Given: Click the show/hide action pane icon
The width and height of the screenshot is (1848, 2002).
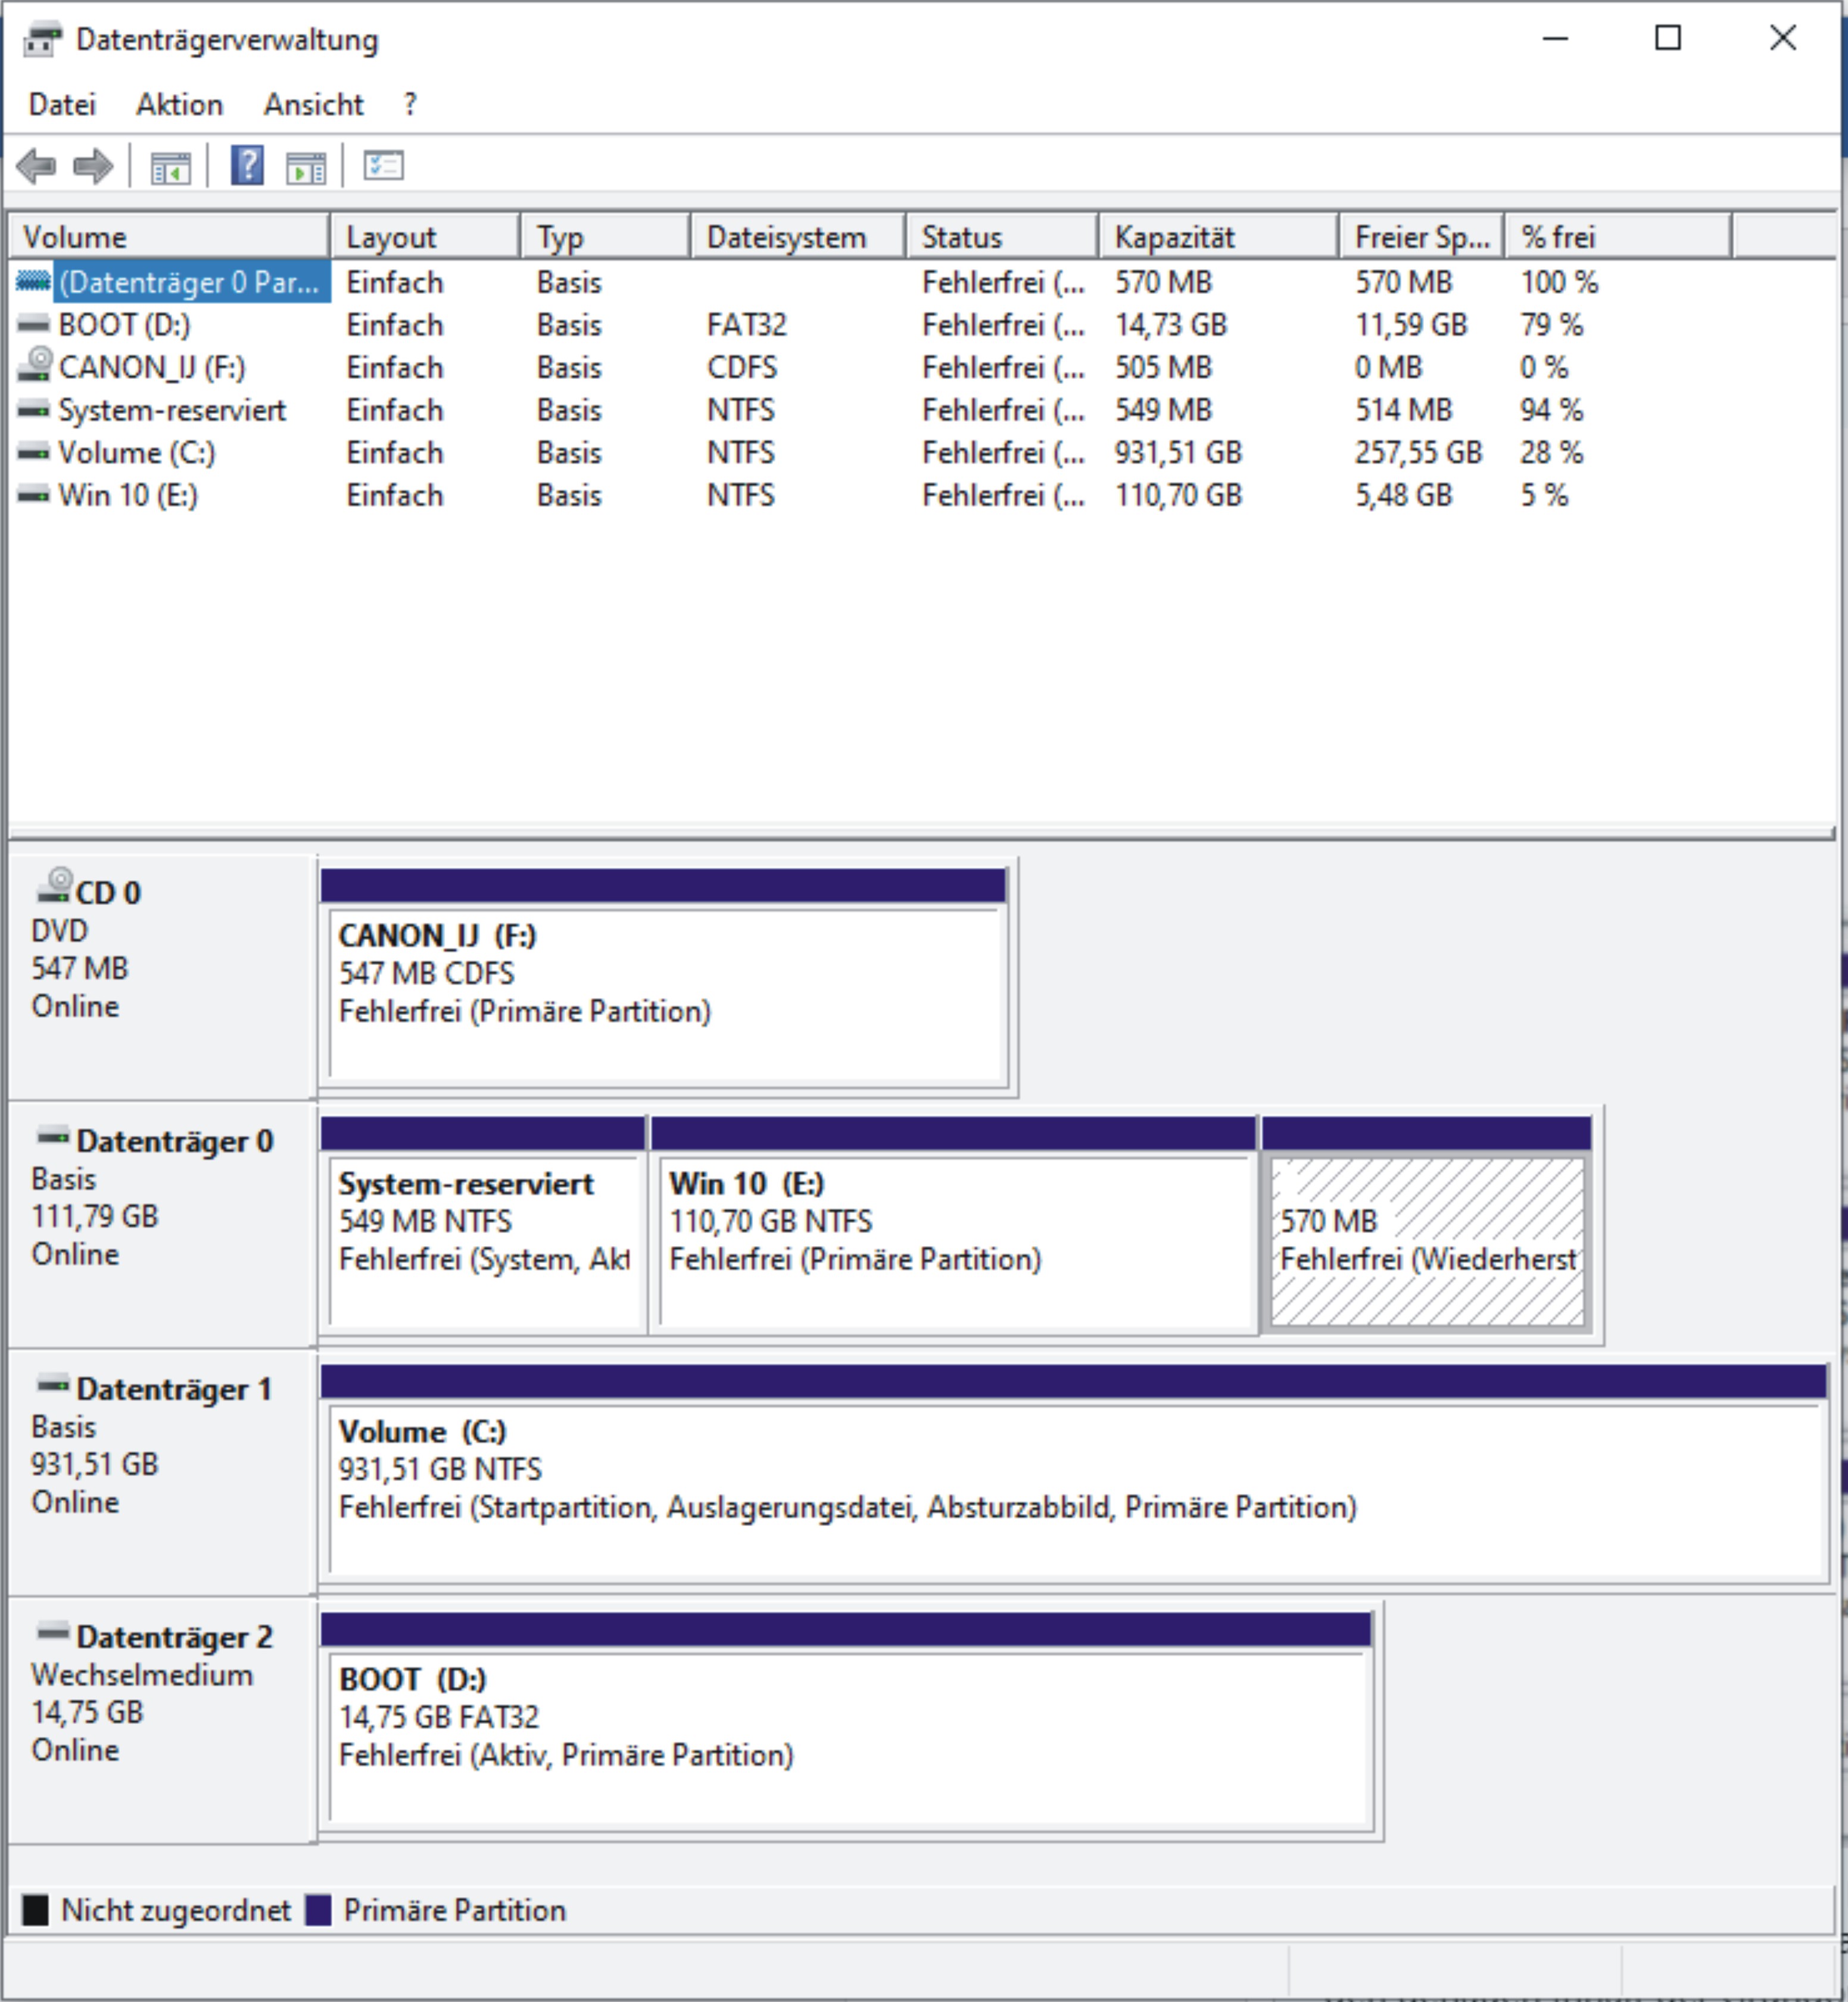Looking at the screenshot, I should pyautogui.click(x=306, y=167).
